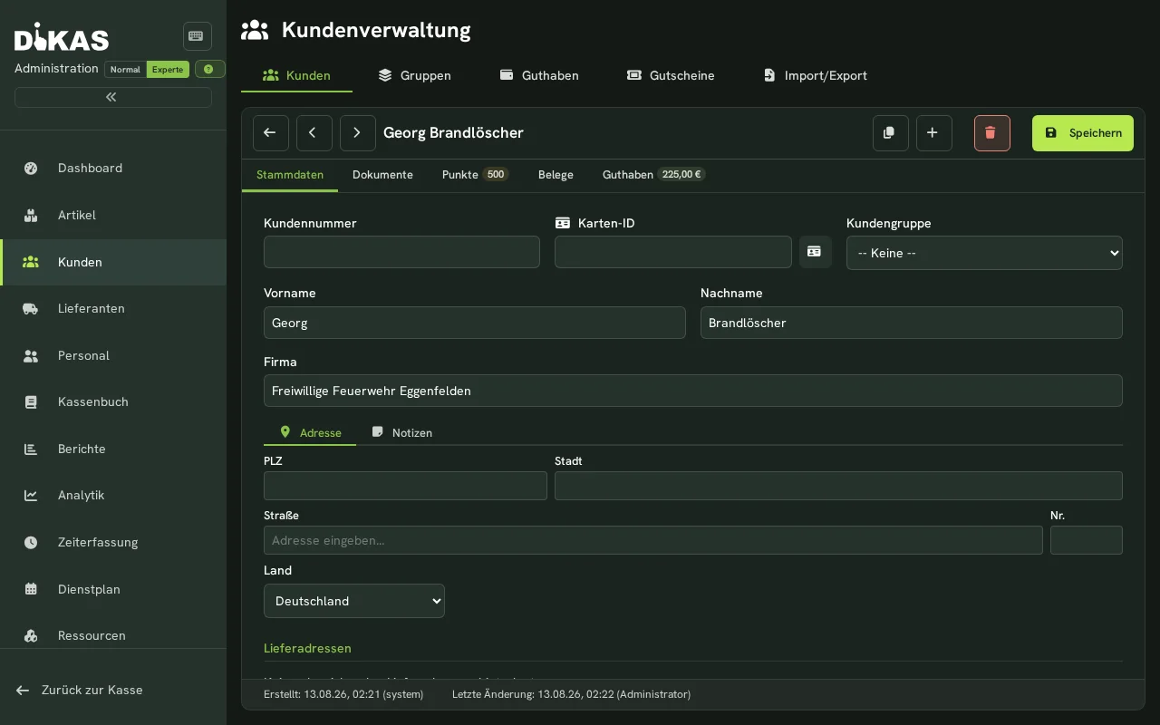Add a new customer with plus icon

click(x=934, y=133)
